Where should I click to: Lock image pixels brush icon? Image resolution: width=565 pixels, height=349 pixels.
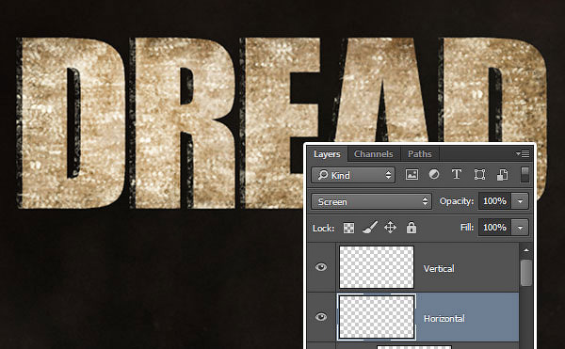point(370,228)
